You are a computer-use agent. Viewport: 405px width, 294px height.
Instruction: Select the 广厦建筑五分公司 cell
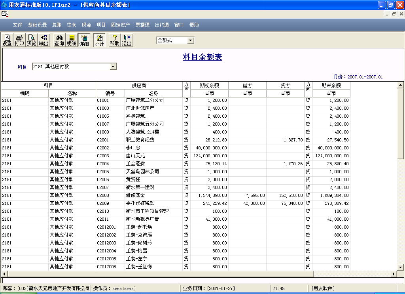[153, 124]
